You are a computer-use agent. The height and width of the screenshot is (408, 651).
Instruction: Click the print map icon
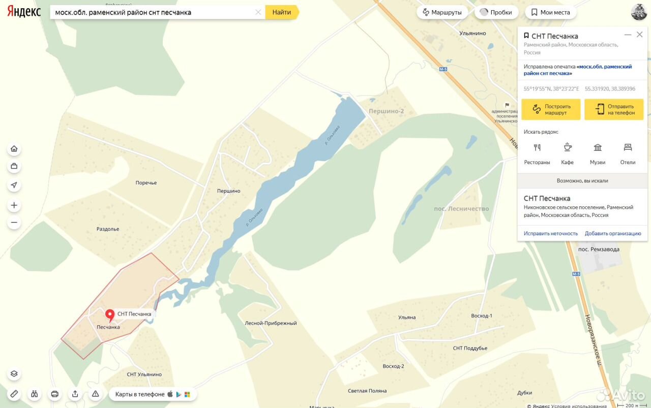pyautogui.click(x=55, y=394)
